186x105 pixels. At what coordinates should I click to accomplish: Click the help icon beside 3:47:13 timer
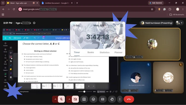(x=113, y=37)
